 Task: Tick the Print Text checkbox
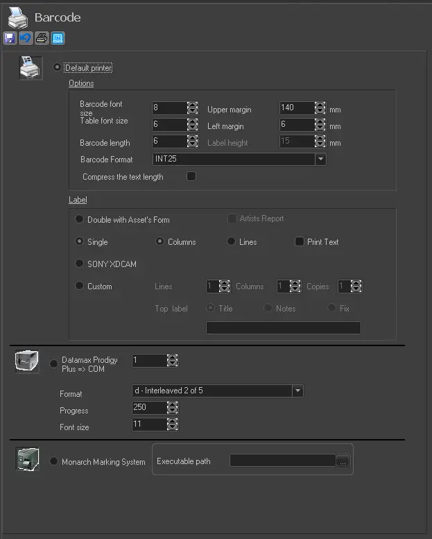point(300,242)
